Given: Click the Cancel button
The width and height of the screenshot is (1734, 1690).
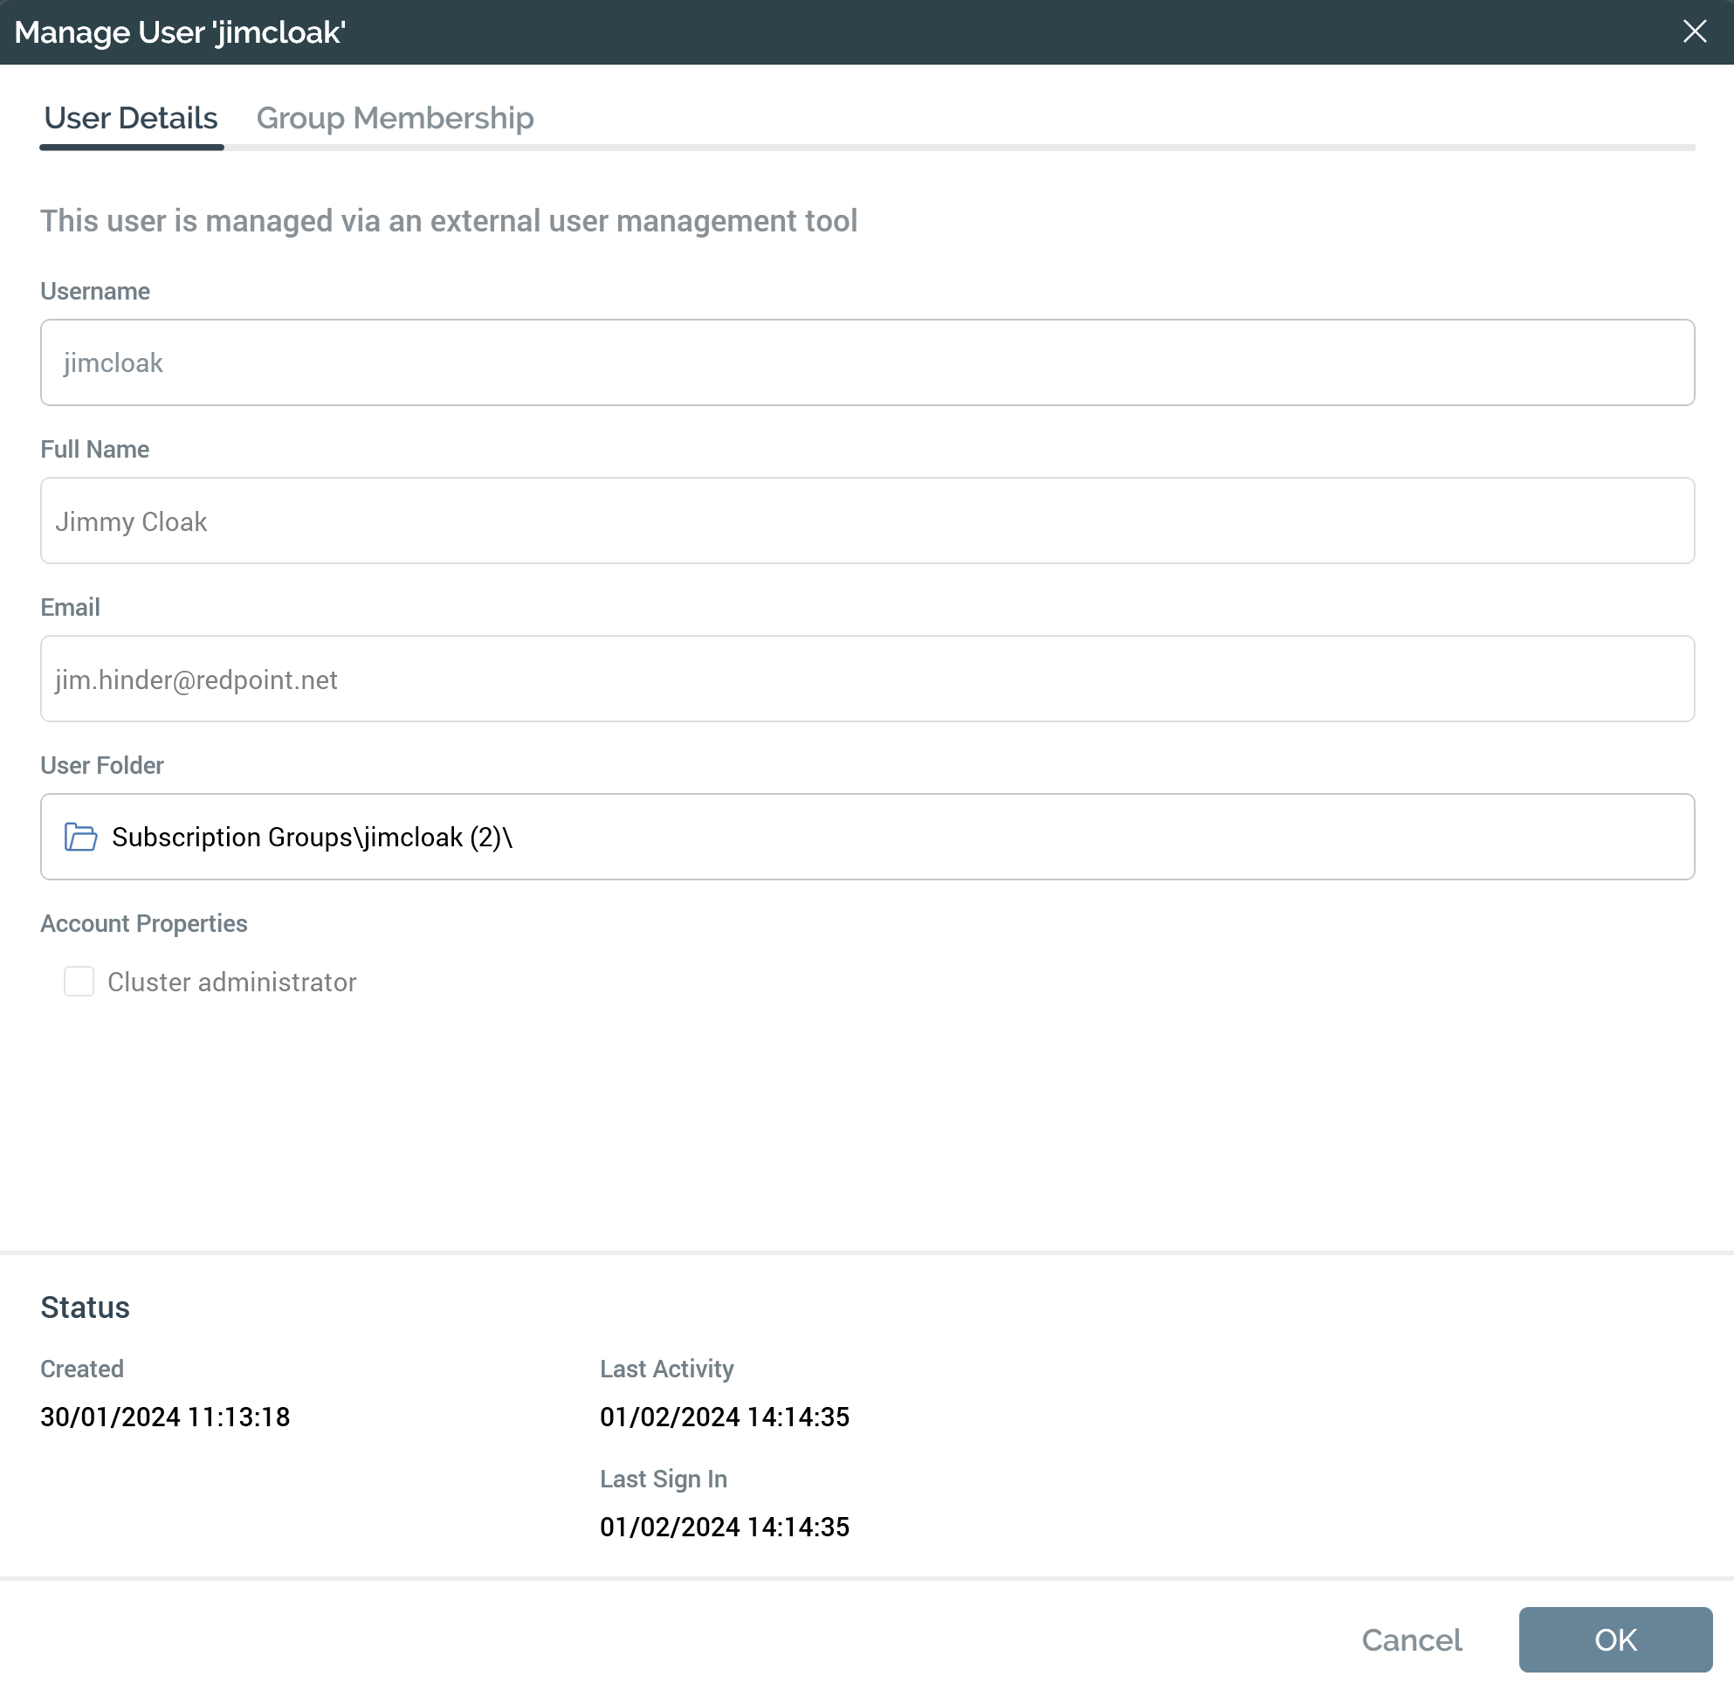Looking at the screenshot, I should tap(1411, 1639).
